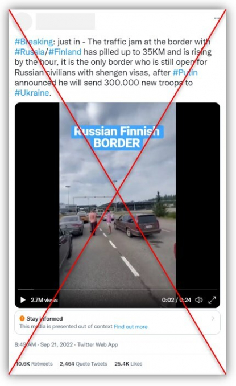Viewport: 236px width, 386px height.
Task: Open the #Ukraine hashtag
Action: (32, 93)
